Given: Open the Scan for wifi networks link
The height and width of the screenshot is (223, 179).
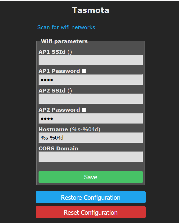Looking at the screenshot, I should click(x=66, y=27).
